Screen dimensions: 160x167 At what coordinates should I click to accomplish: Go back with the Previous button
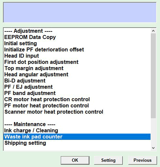(143, 160)
